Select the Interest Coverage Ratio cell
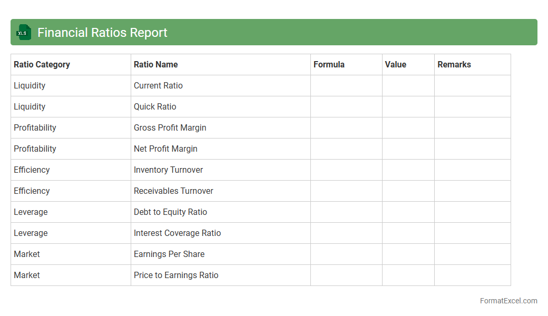Image resolution: width=548 pixels, height=316 pixels. 177,233
